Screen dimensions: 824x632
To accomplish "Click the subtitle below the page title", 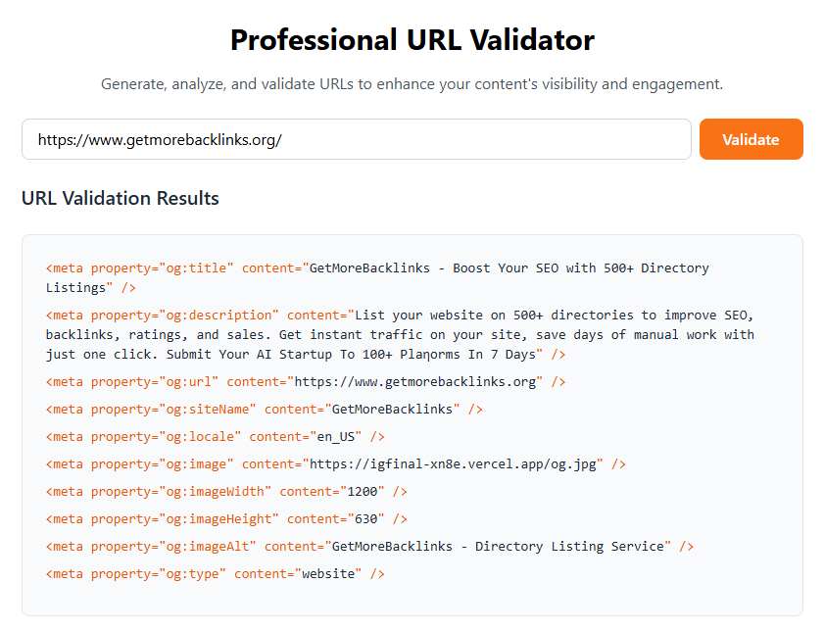I will point(412,84).
